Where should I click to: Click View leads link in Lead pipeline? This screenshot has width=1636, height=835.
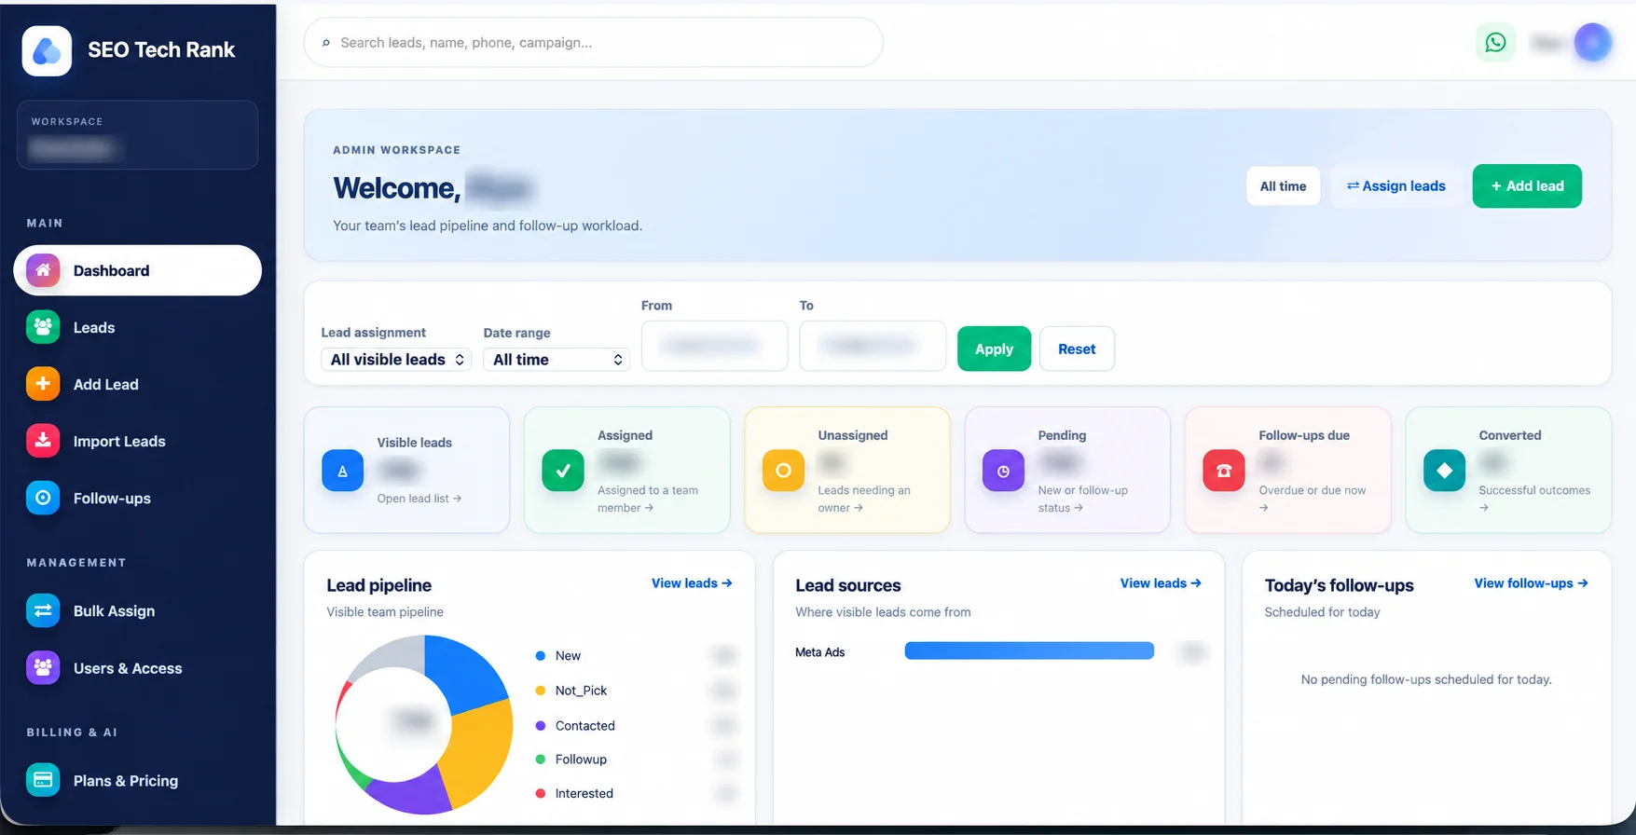[692, 583]
